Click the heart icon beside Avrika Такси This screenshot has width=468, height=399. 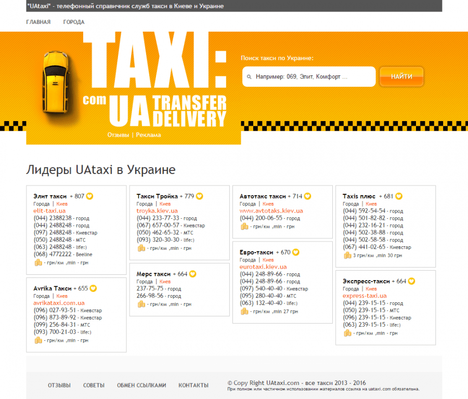coord(93,288)
